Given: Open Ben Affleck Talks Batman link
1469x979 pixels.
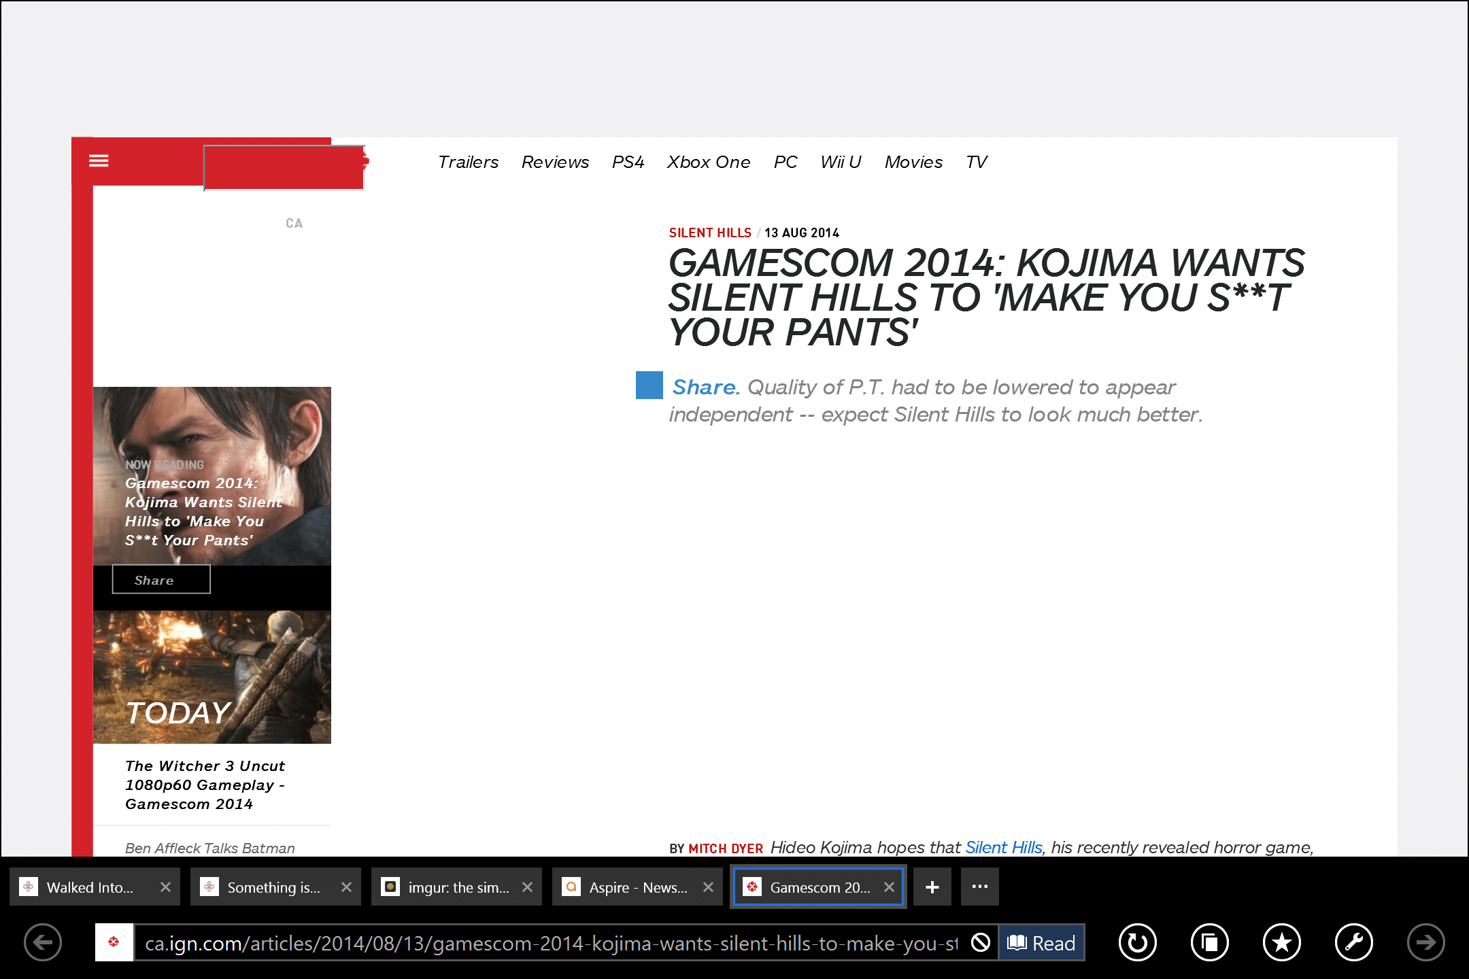Looking at the screenshot, I should (209, 848).
